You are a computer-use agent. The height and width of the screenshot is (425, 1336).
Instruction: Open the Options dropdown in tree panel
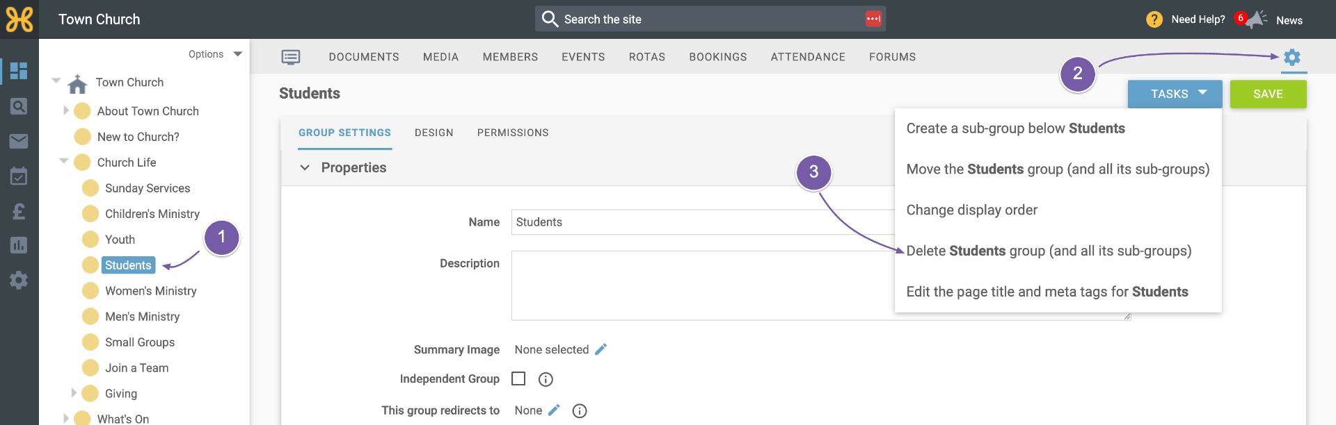click(215, 54)
